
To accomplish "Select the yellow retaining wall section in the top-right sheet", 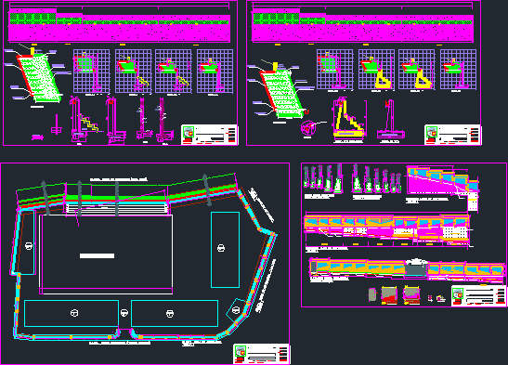I will pos(349,119).
